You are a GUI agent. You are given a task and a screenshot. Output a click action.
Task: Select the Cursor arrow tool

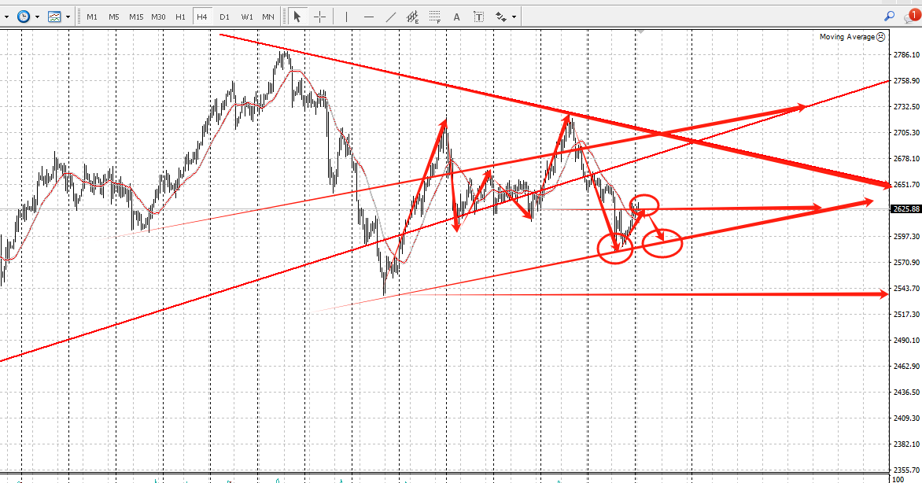(297, 17)
